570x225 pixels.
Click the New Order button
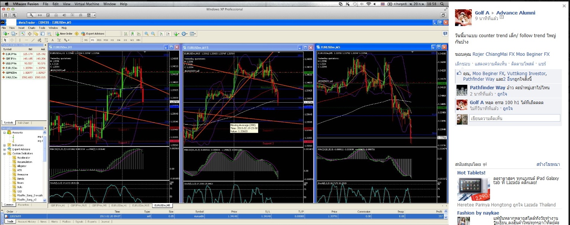64,33
